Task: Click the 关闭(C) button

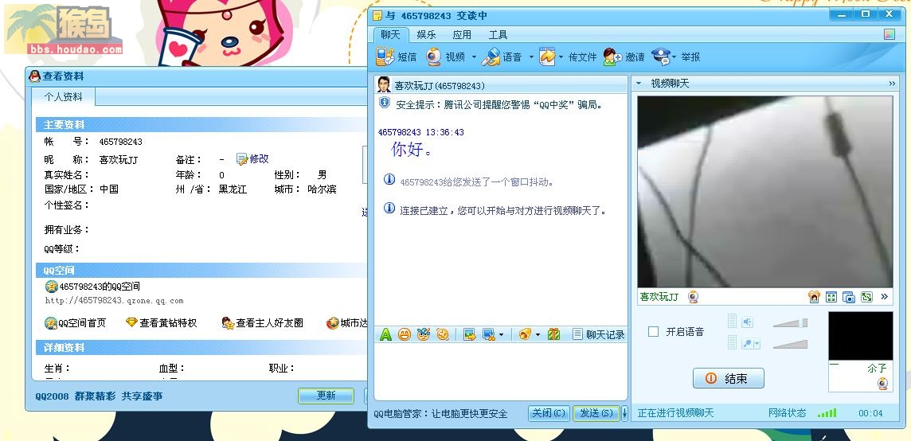Action: 549,413
